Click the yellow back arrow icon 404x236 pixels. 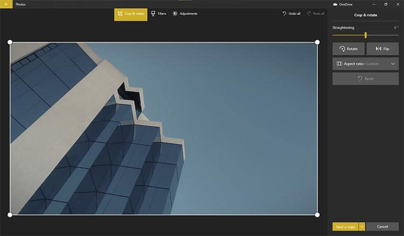coord(6,4)
